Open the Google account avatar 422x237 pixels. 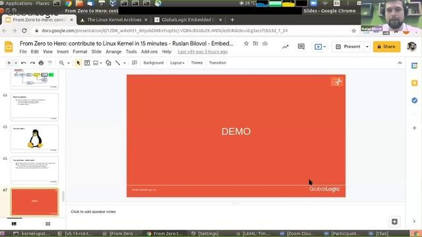tap(411, 47)
